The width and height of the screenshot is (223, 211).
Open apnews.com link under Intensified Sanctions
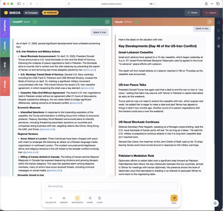click(48, 129)
